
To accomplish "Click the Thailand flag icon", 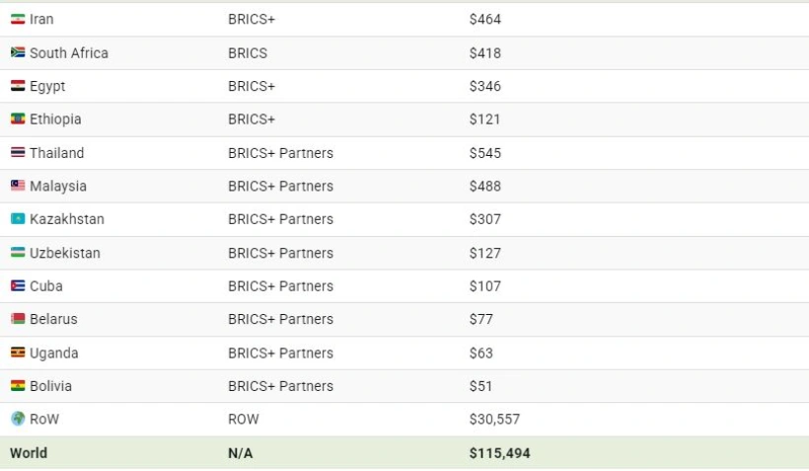I will coord(18,152).
